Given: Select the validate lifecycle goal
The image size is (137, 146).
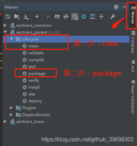Looking at the screenshot, I should tap(36, 53).
